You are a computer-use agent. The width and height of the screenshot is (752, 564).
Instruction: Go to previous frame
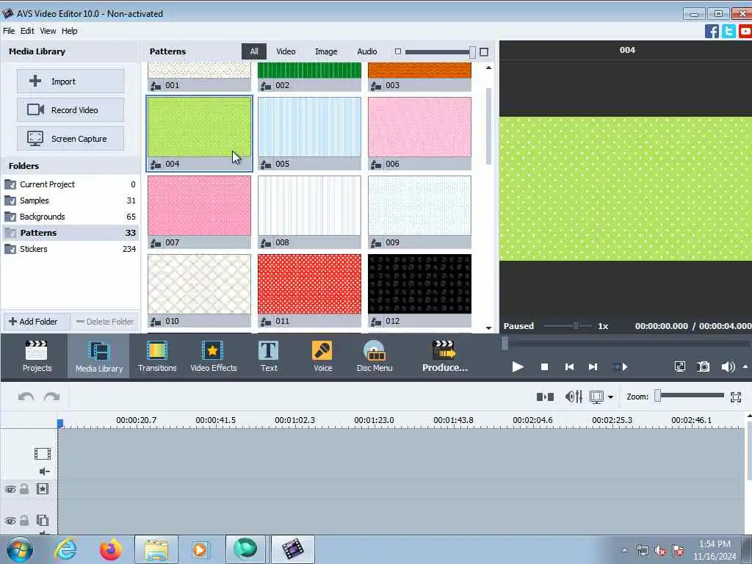pos(569,367)
